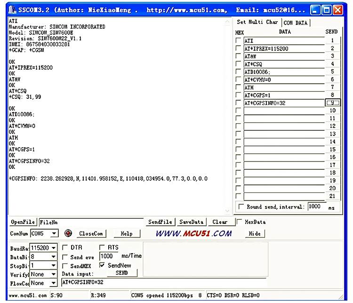Viewport: 353px width, 303px height.
Task: Open the BaudRate 115200 dropdown
Action: point(54,248)
